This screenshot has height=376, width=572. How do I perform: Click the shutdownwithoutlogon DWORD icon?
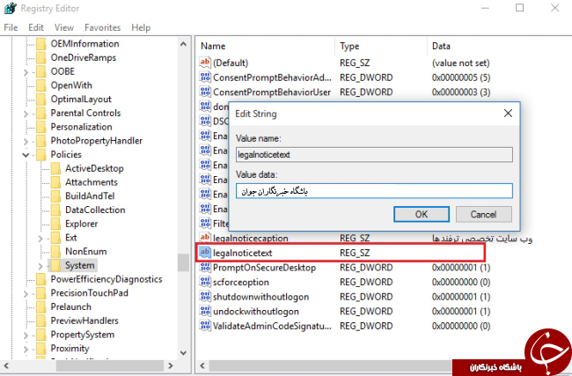205,297
